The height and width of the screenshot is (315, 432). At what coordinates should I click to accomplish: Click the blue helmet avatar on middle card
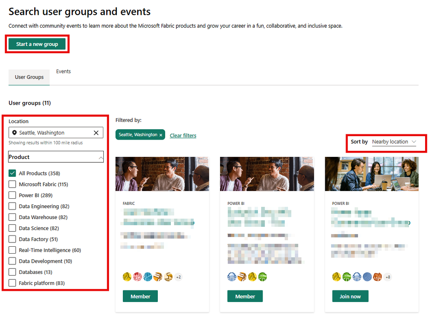click(232, 277)
